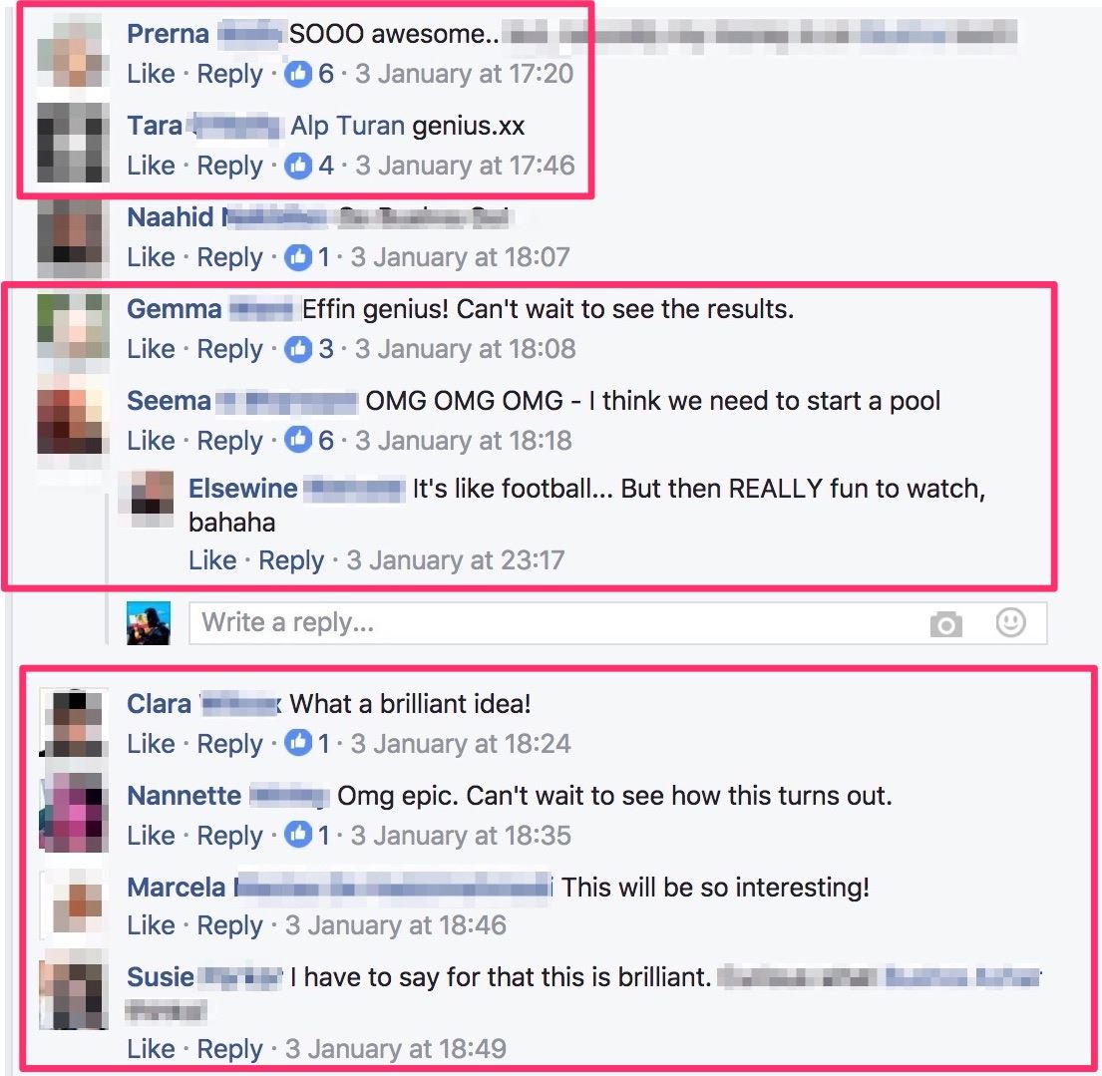This screenshot has width=1102, height=1076.
Task: Click Gemma's profile name
Action: 174,309
